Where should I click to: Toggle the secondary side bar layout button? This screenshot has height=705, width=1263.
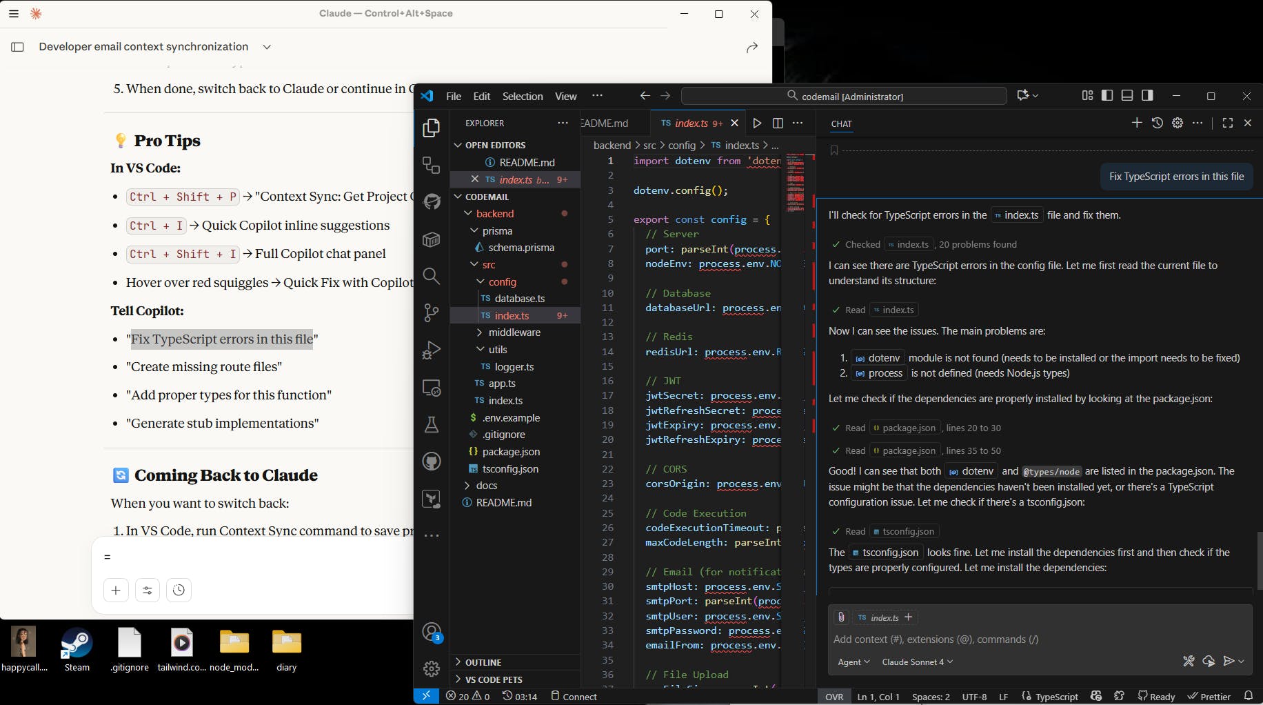1147,96
